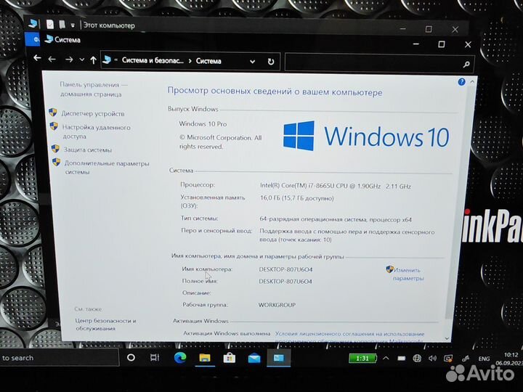Open Security and Maintenance link (Центр безопасности и обслуживания)
This screenshot has height=392, width=523.
click(x=105, y=324)
